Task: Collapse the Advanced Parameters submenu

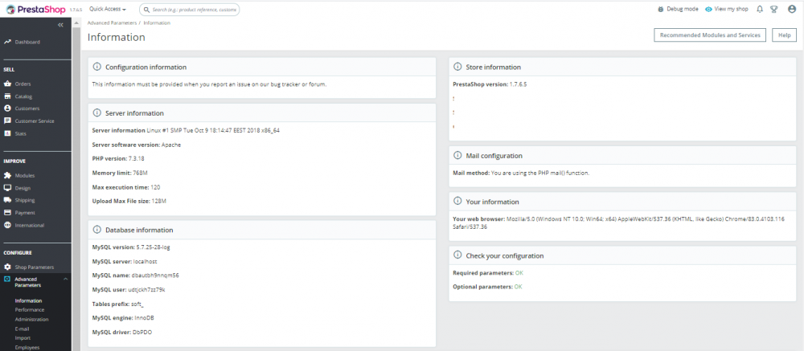Action: [66, 279]
